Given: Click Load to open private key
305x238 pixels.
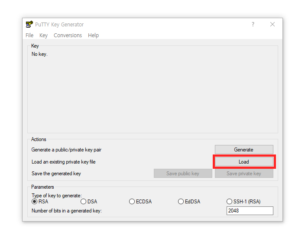Looking at the screenshot, I should point(244,162).
